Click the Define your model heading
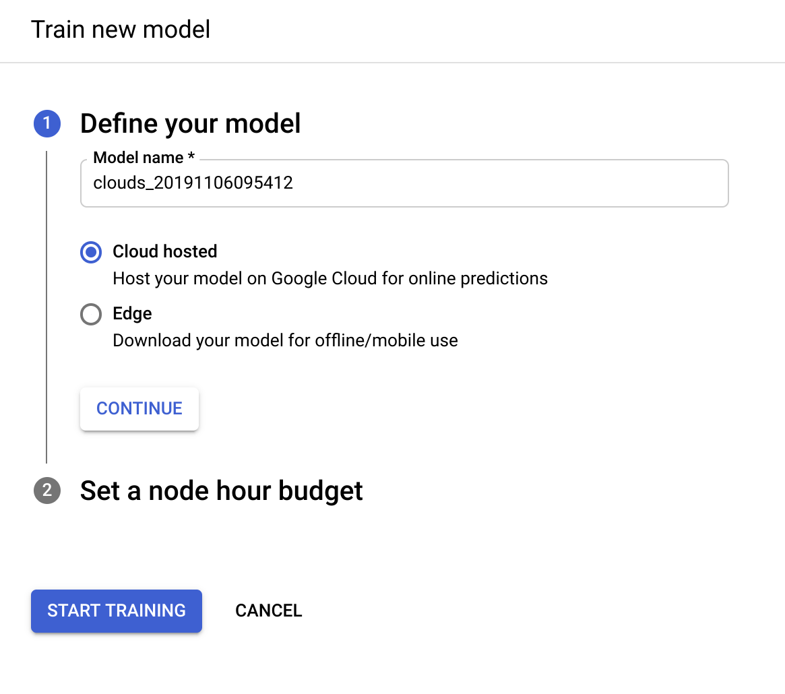The image size is (785, 694). pyautogui.click(x=190, y=123)
